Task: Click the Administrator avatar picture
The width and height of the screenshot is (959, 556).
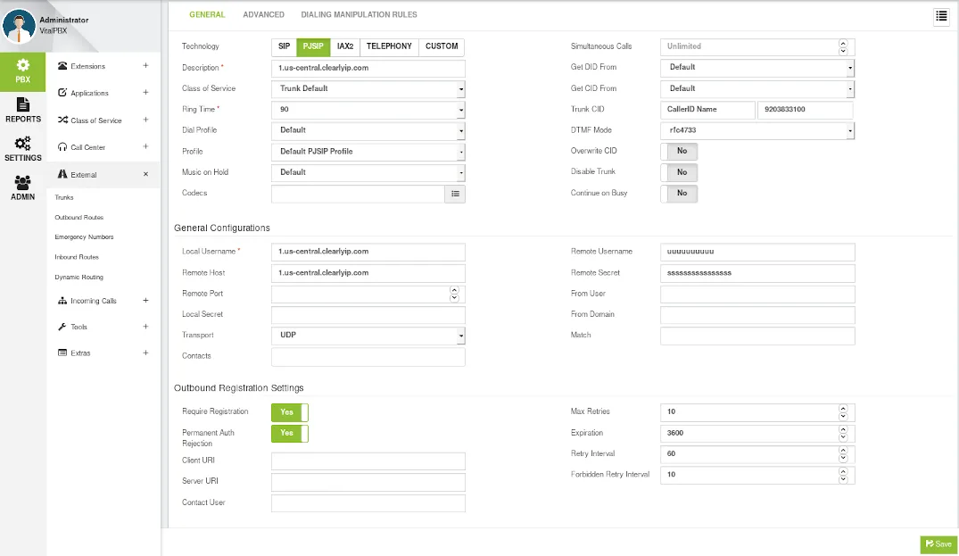Action: click(19, 26)
